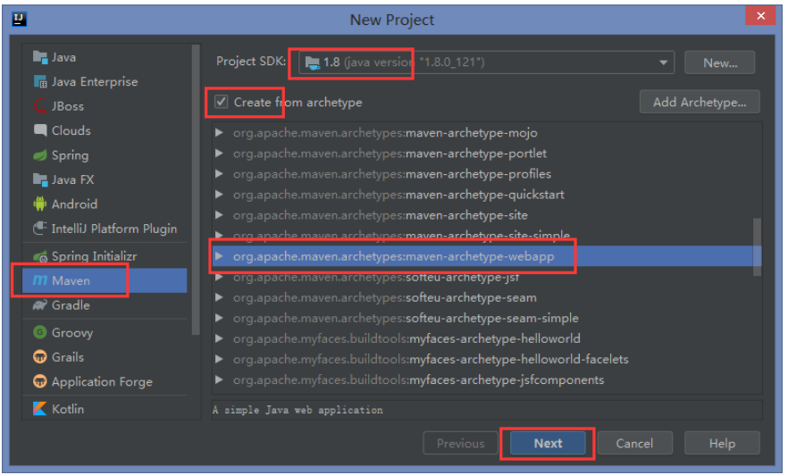This screenshot has height=475, width=788.
Task: Click archetype list vertical scrollbar thumb
Action: pyautogui.click(x=757, y=246)
